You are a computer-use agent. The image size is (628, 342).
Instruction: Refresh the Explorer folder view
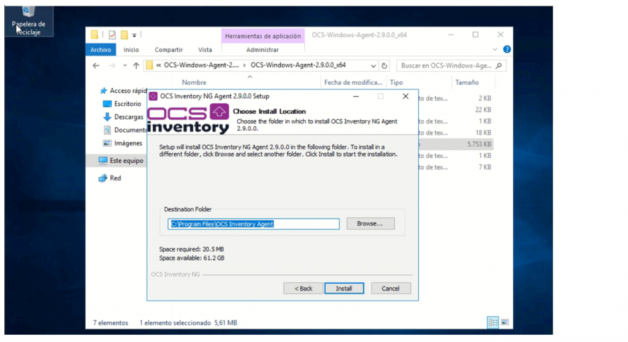click(x=385, y=66)
